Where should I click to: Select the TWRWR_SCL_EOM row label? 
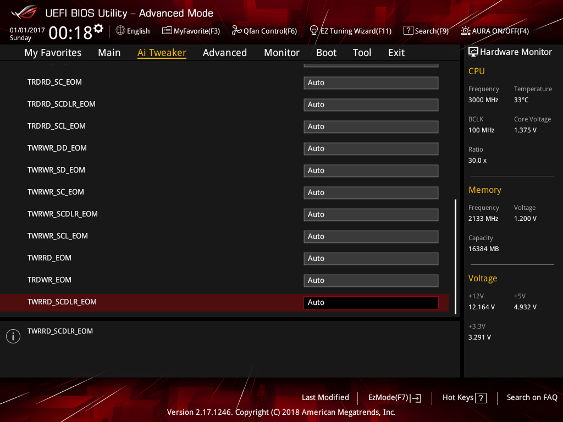(57, 236)
